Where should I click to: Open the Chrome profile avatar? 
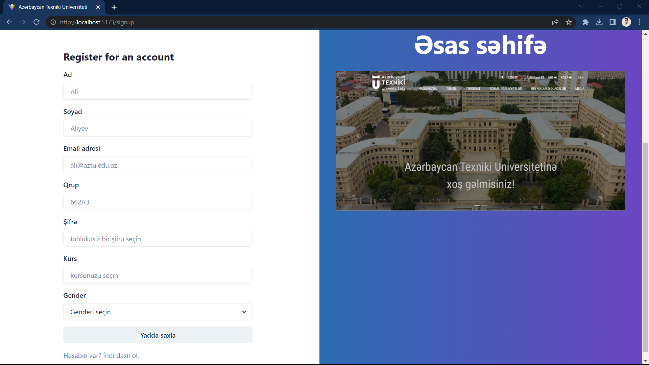pyautogui.click(x=626, y=22)
